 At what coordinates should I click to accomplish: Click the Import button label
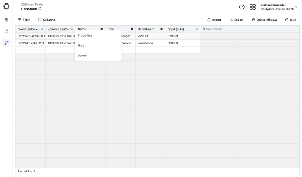coord(217,20)
